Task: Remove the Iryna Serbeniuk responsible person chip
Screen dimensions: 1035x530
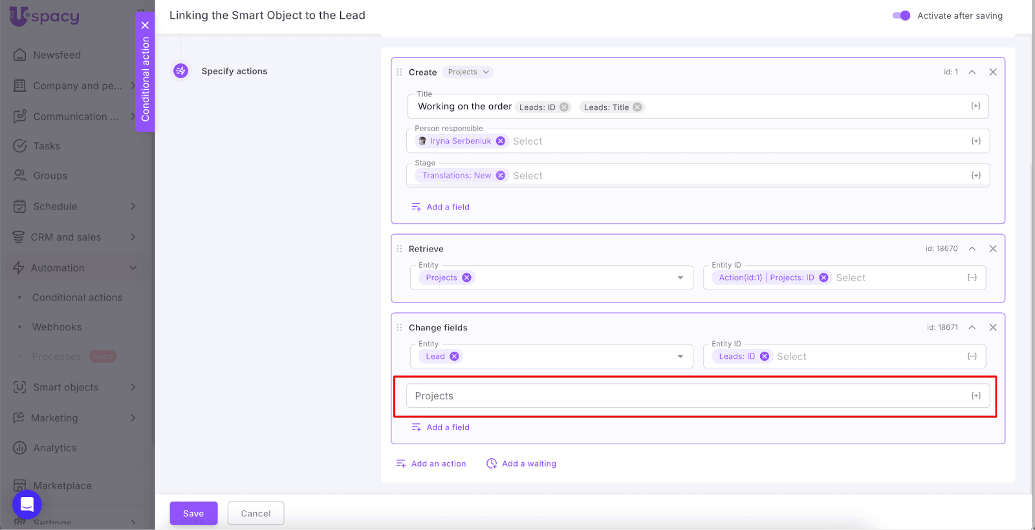Action: (501, 141)
